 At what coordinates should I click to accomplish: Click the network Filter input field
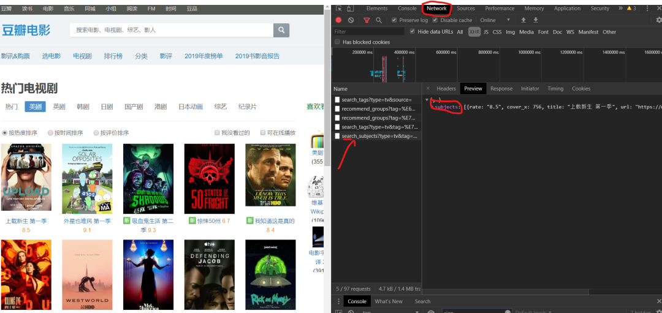pyautogui.click(x=368, y=32)
